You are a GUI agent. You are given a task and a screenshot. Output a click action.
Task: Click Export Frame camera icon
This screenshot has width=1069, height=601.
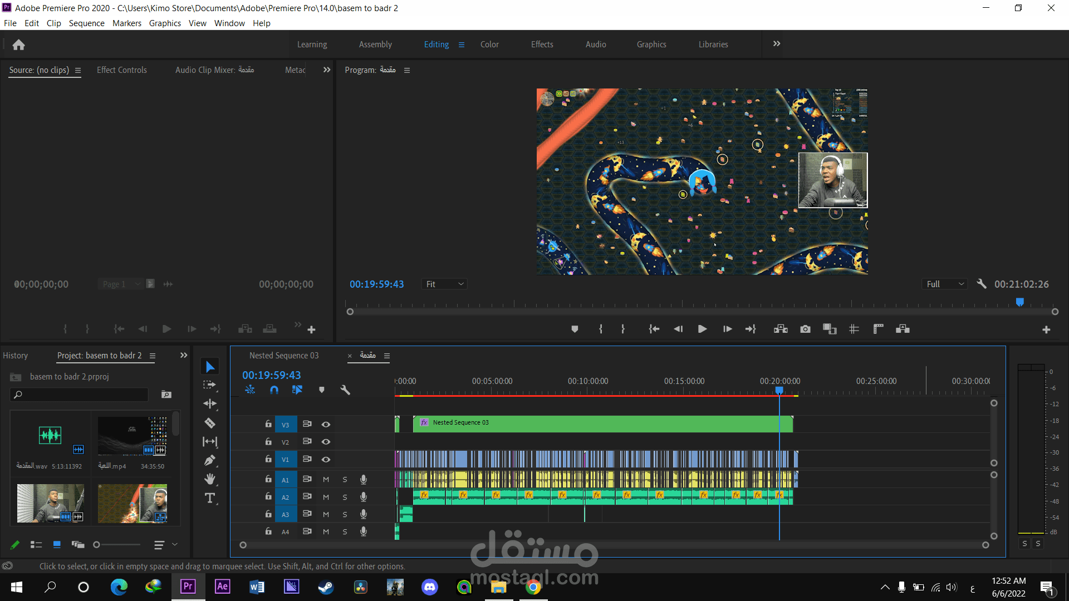tap(805, 329)
